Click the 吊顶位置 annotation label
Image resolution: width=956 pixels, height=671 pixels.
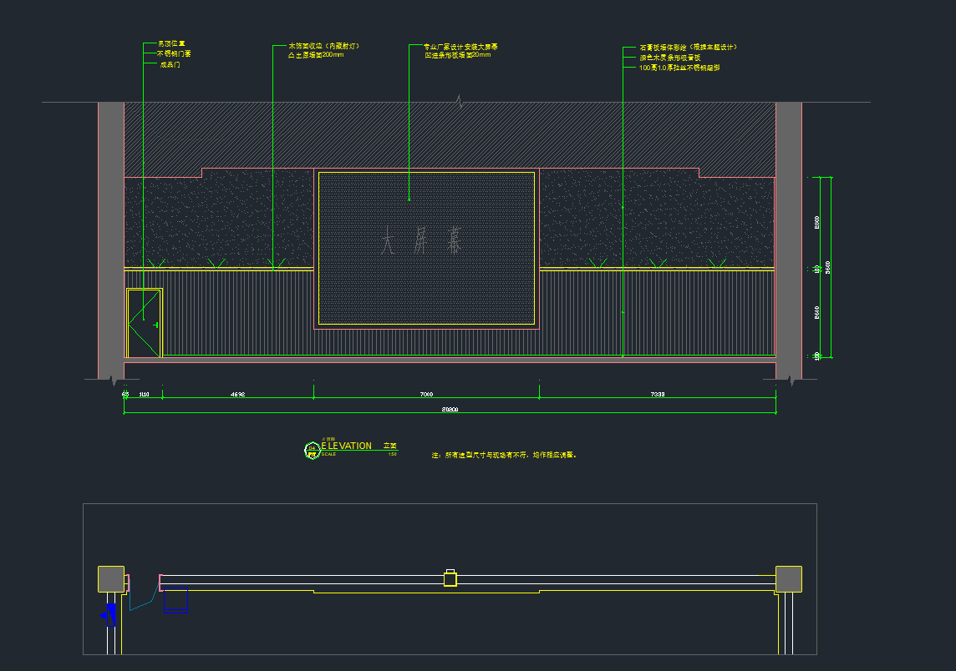171,44
